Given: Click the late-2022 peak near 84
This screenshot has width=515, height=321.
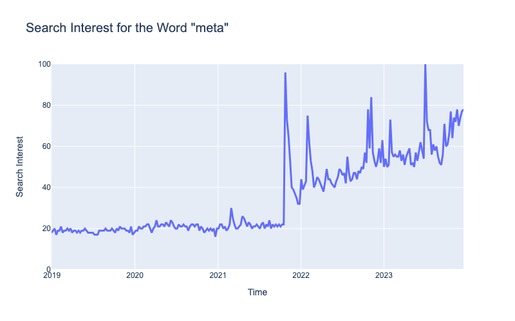Looking at the screenshot, I should coord(371,98).
